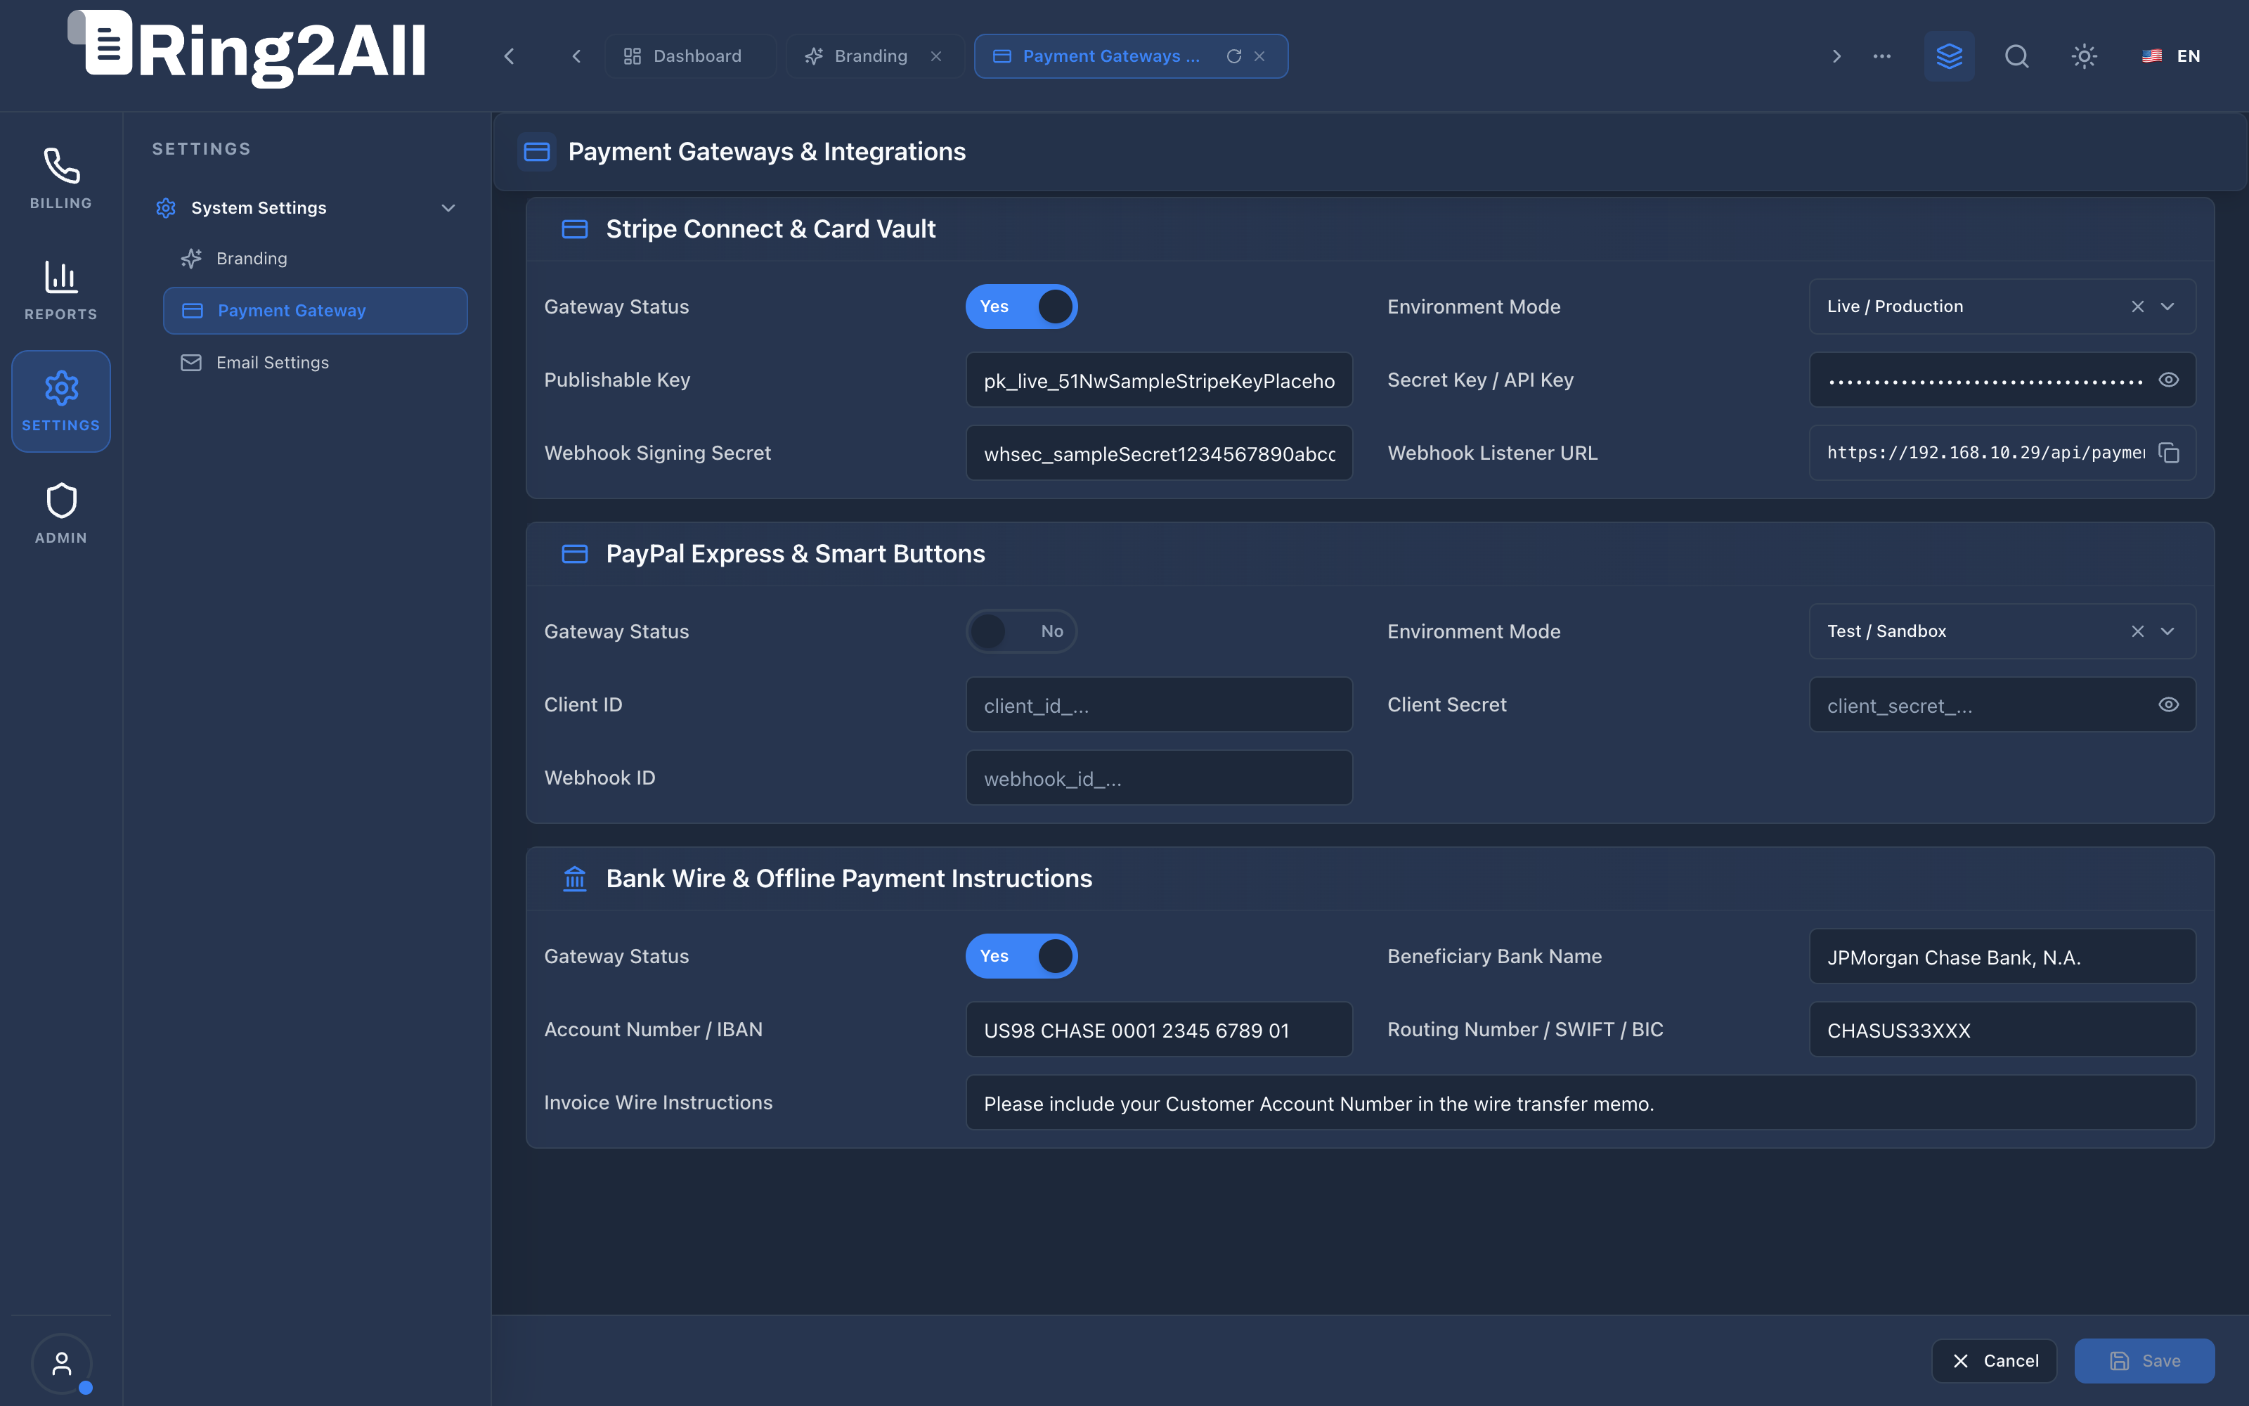Open the search magnifier icon

point(2016,56)
